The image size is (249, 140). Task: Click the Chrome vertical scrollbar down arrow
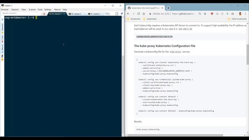247,132
